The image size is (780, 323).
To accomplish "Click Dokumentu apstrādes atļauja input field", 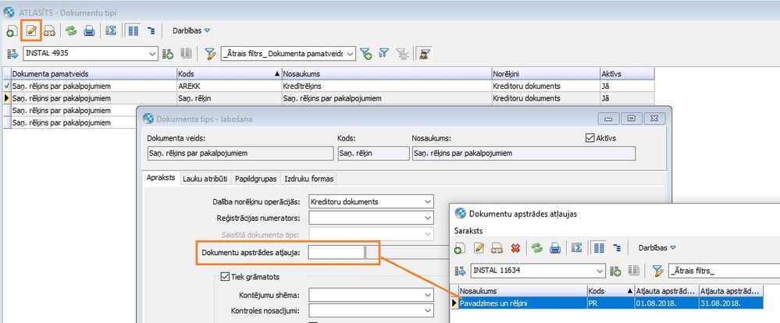I will tap(337, 253).
